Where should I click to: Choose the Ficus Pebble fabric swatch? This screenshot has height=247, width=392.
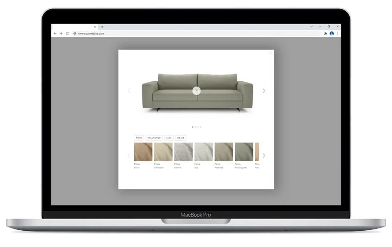coord(224,152)
